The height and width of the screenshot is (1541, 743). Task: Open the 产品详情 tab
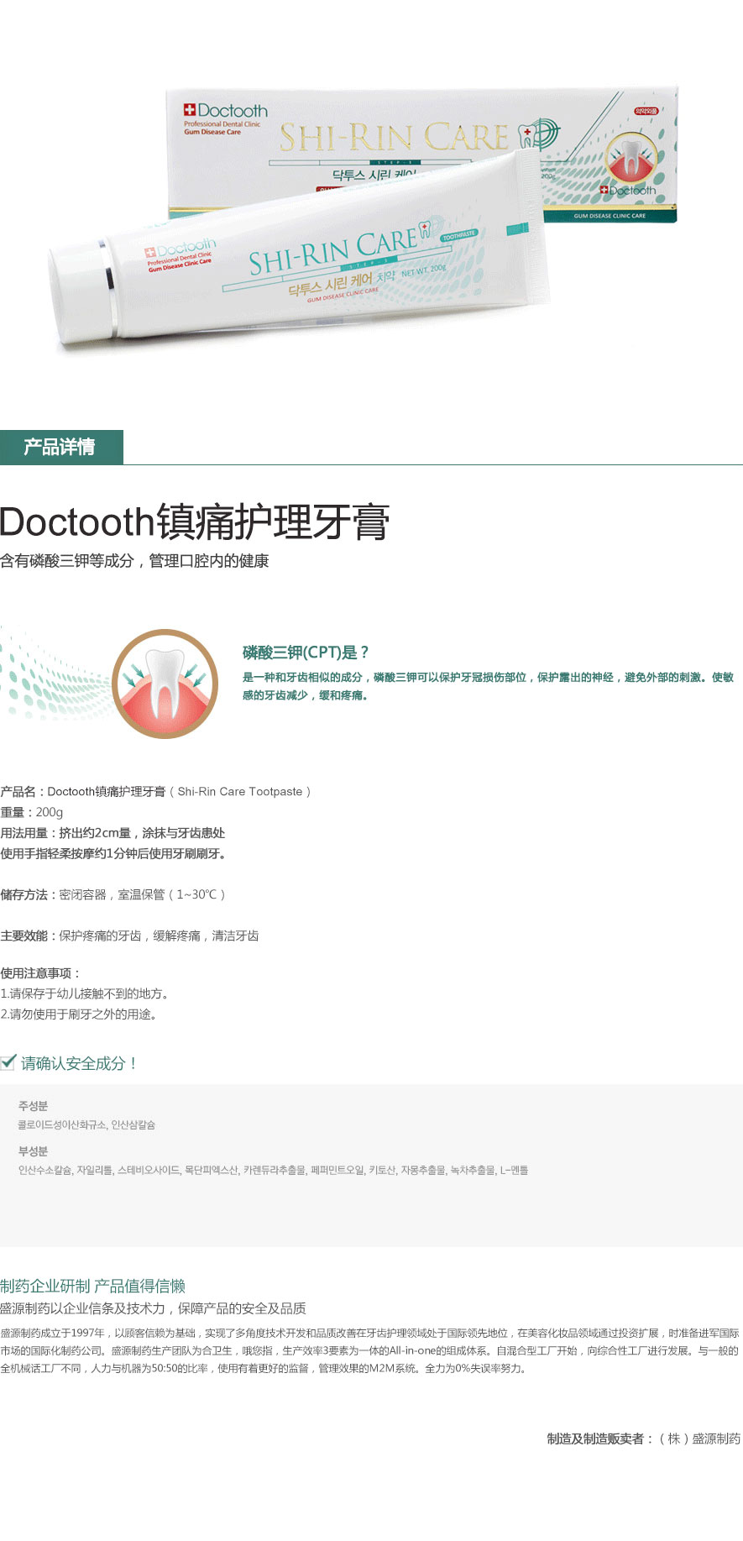pyautogui.click(x=61, y=447)
